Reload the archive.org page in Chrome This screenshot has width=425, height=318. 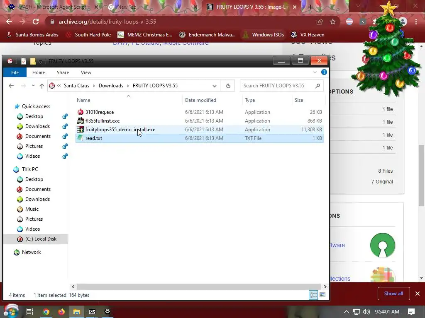(36, 22)
